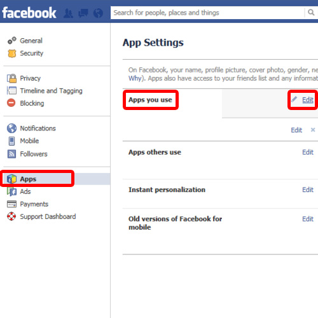Edit Old versions of Facebook for mobile
This screenshot has width=318, height=318.
click(308, 219)
